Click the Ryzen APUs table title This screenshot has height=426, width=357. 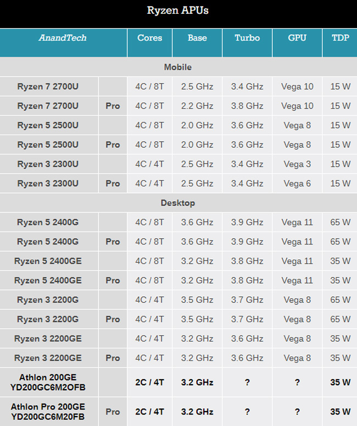178,10
